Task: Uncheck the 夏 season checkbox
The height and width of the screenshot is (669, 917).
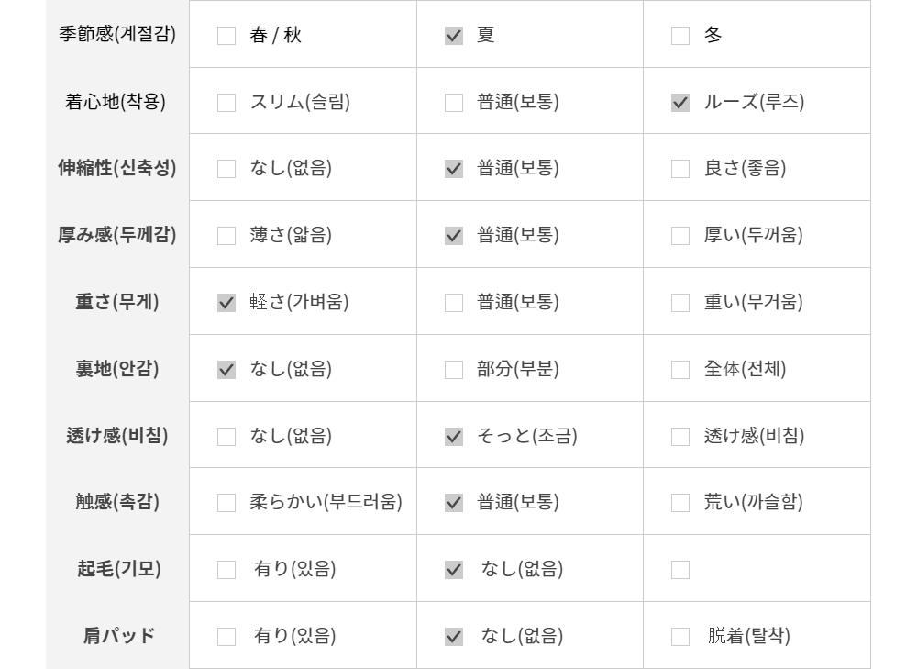Action: click(454, 36)
